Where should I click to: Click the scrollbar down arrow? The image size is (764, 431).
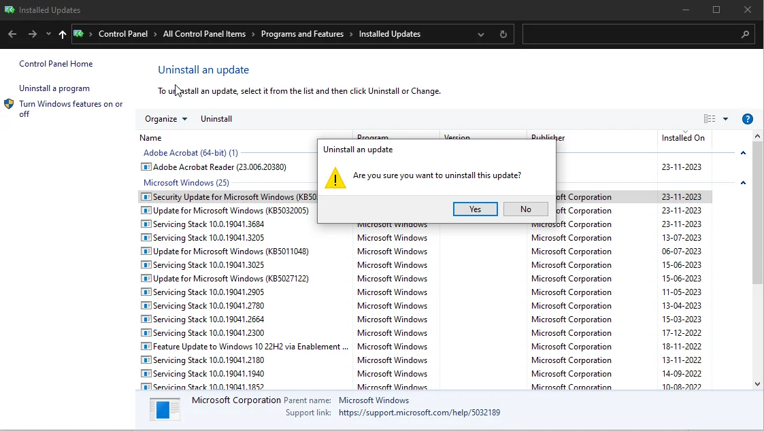pyautogui.click(x=757, y=384)
